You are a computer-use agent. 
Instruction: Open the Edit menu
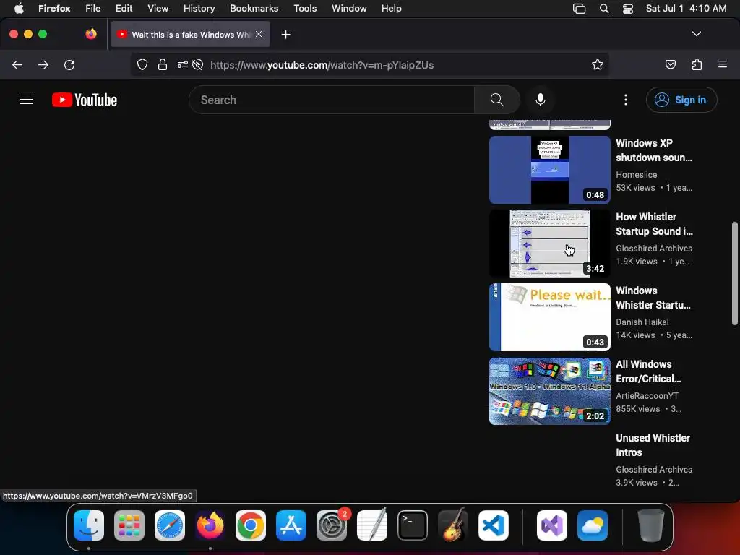124,9
